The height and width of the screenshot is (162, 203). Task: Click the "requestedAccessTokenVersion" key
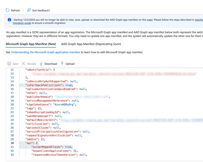[x=54, y=155]
